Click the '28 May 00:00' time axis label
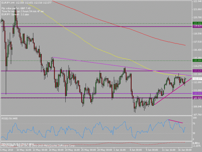The height and width of the screenshot is (152, 202). click(105, 150)
